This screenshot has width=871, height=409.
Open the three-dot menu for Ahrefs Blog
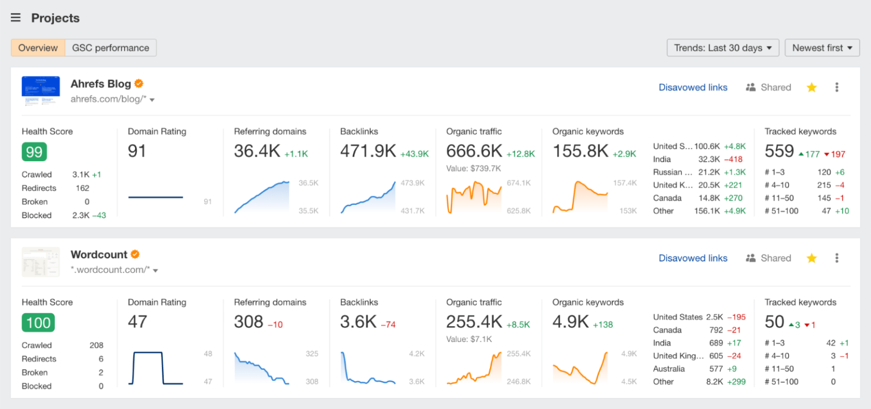point(837,87)
